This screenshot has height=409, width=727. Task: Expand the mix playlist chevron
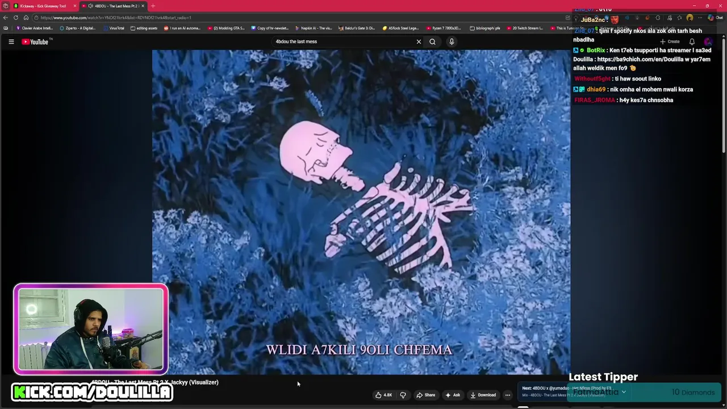624,392
